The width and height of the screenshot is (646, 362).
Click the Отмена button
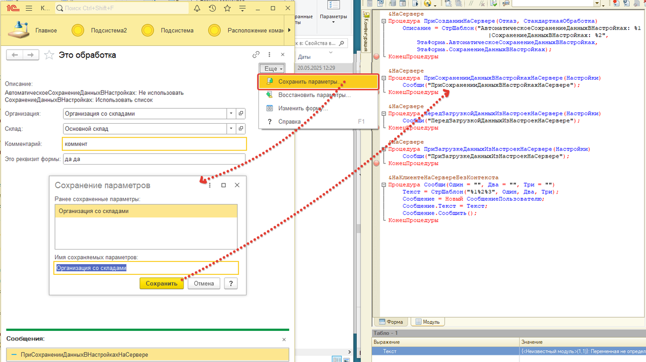(x=204, y=283)
